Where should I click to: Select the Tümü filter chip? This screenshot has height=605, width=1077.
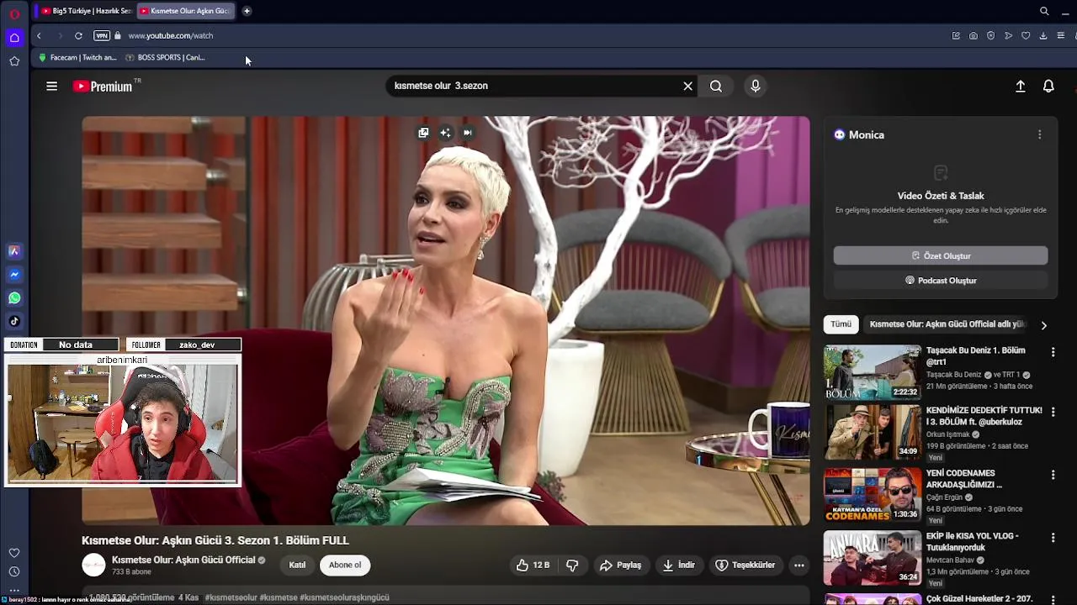[x=841, y=324]
